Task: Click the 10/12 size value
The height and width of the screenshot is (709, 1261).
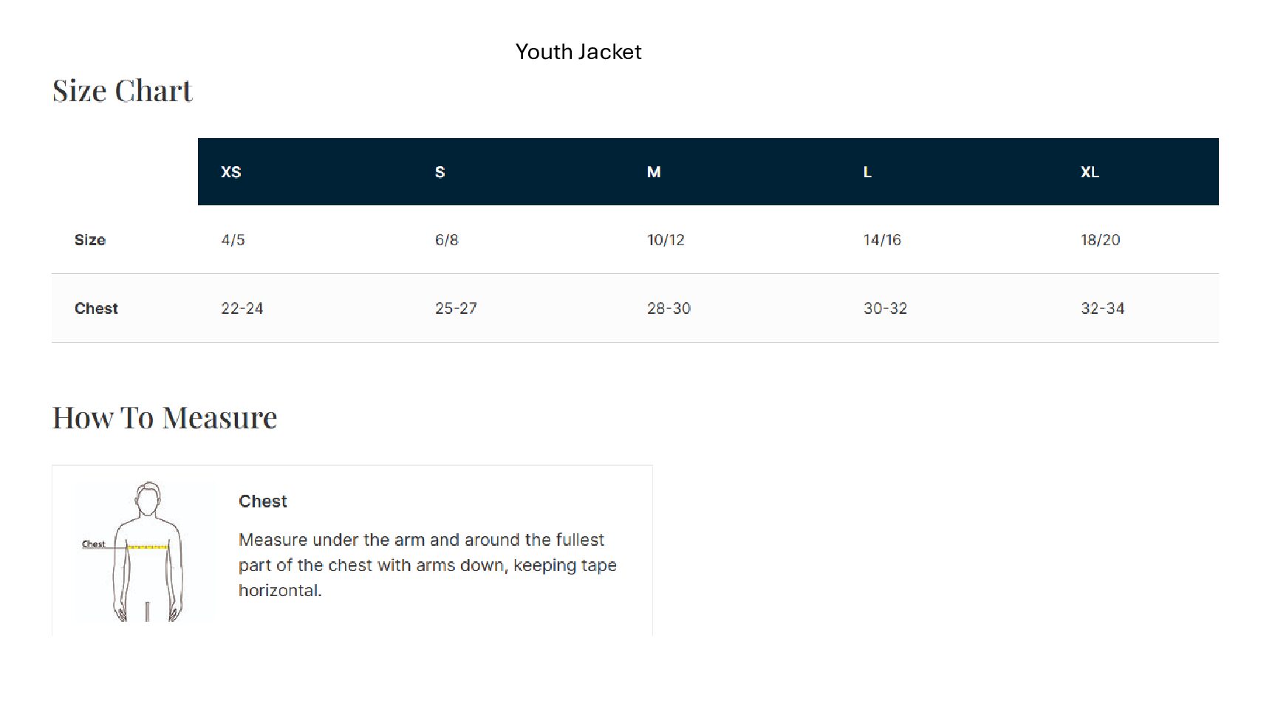Action: (666, 240)
